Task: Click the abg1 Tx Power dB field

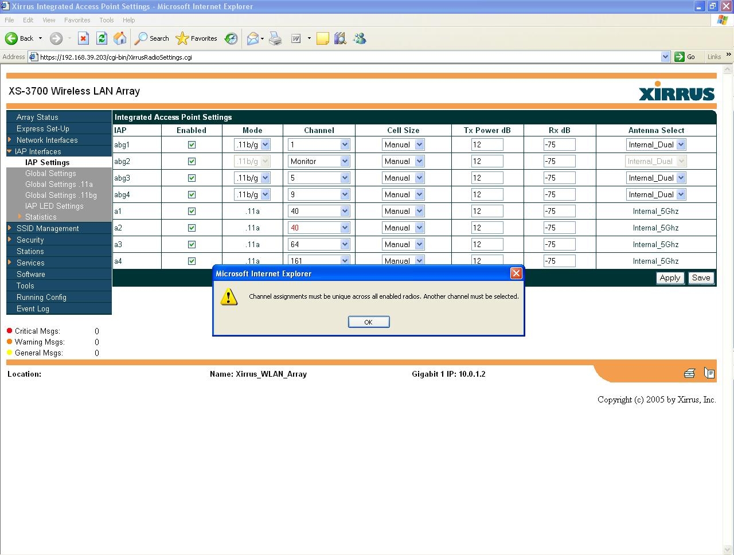Action: tap(487, 145)
